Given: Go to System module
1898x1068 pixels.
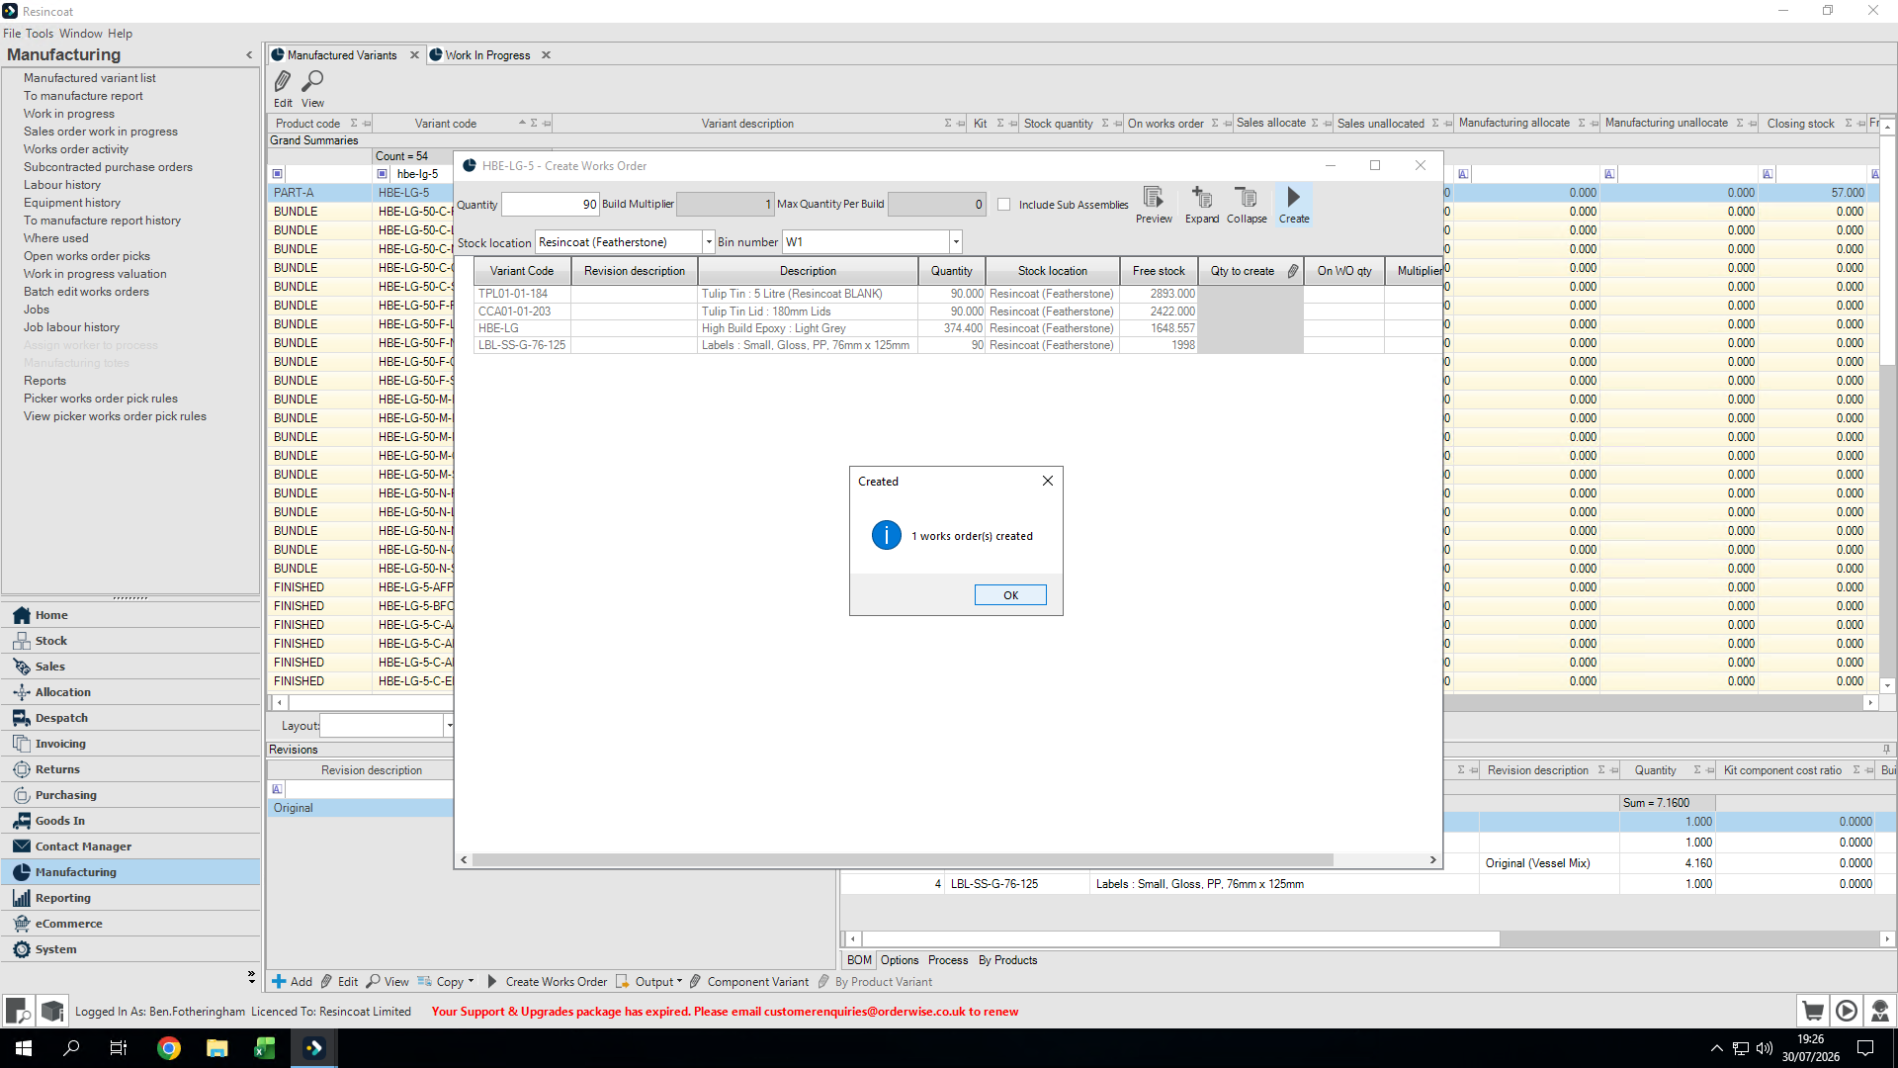Looking at the screenshot, I should (x=130, y=949).
